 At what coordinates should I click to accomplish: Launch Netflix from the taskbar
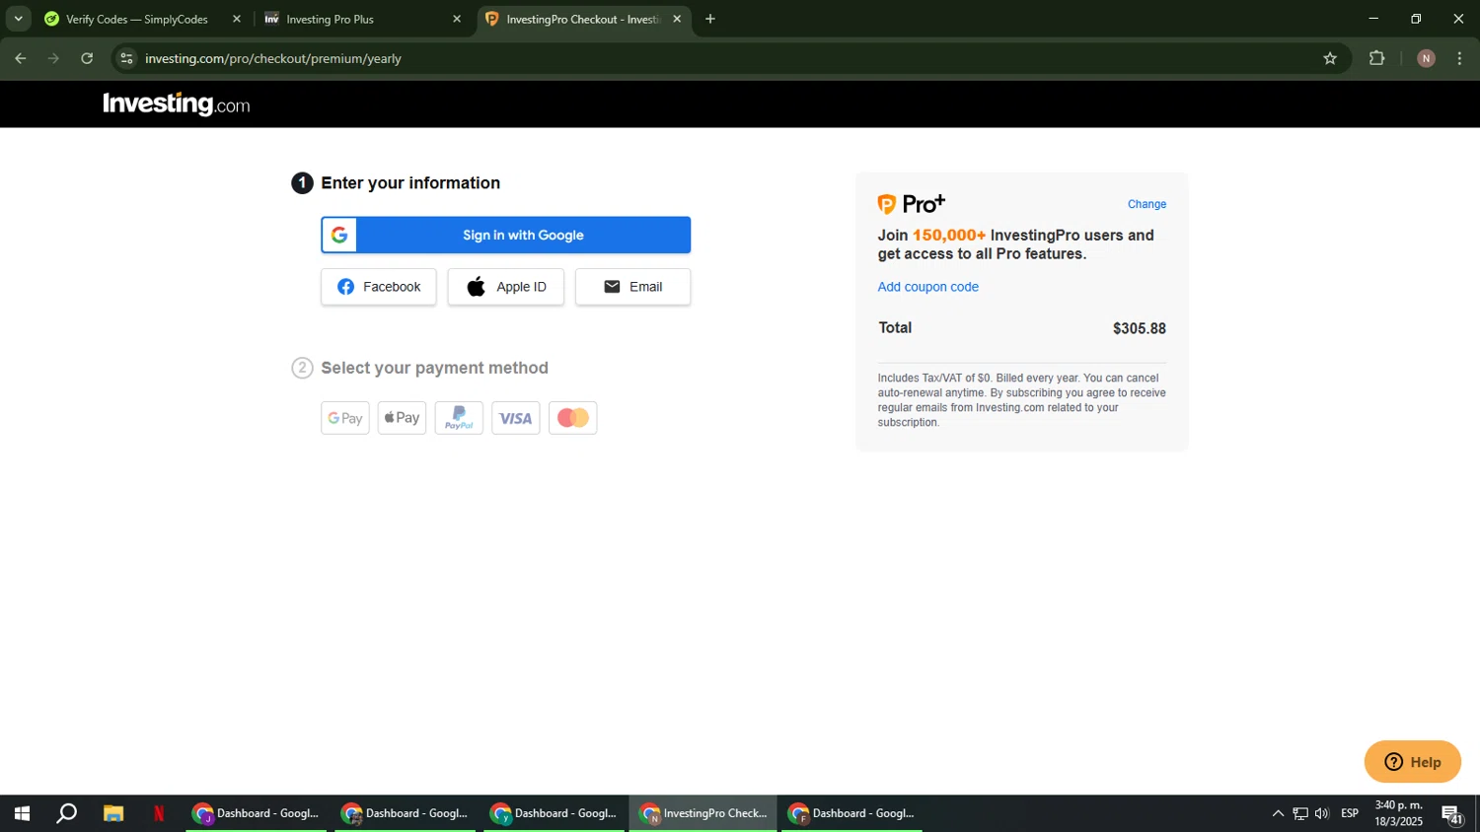pos(159,813)
